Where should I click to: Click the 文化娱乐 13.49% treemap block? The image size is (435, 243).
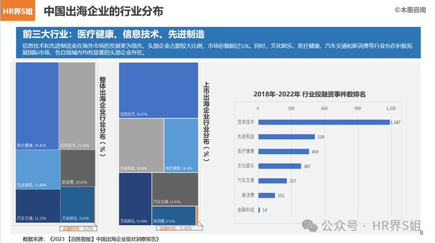(135, 198)
